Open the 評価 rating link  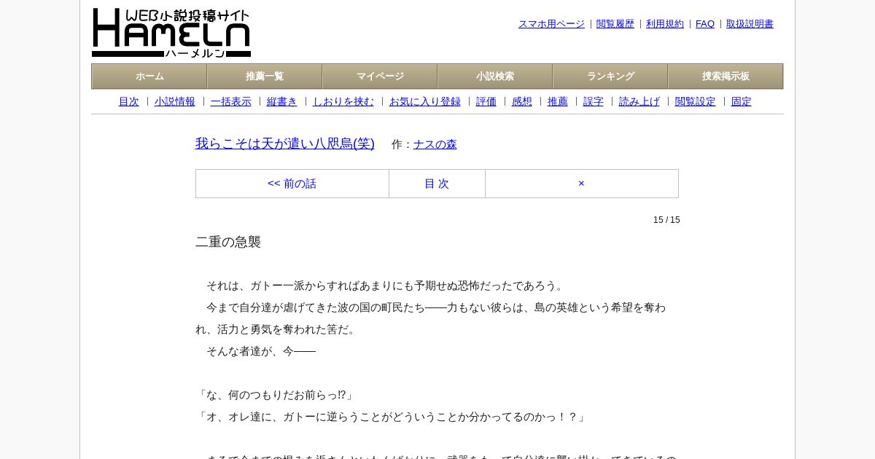[x=486, y=102]
